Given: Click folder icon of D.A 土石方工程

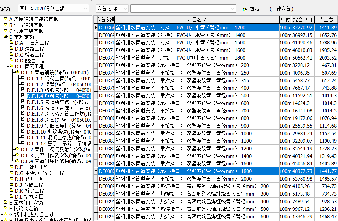Looking at the screenshot, I should pyautogui.click(x=12, y=42).
